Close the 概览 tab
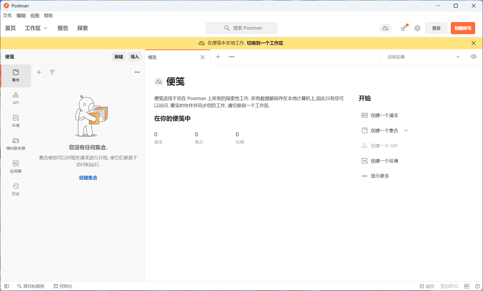The width and height of the screenshot is (483, 291). [x=203, y=57]
